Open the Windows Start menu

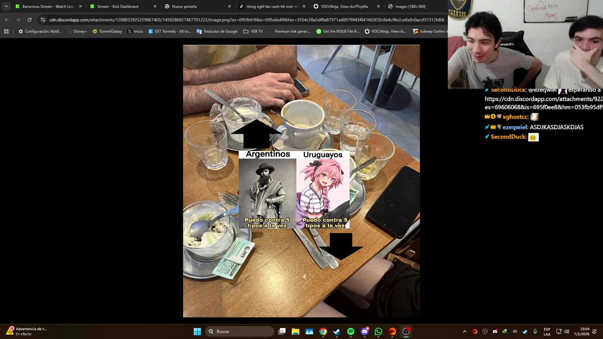(x=197, y=331)
